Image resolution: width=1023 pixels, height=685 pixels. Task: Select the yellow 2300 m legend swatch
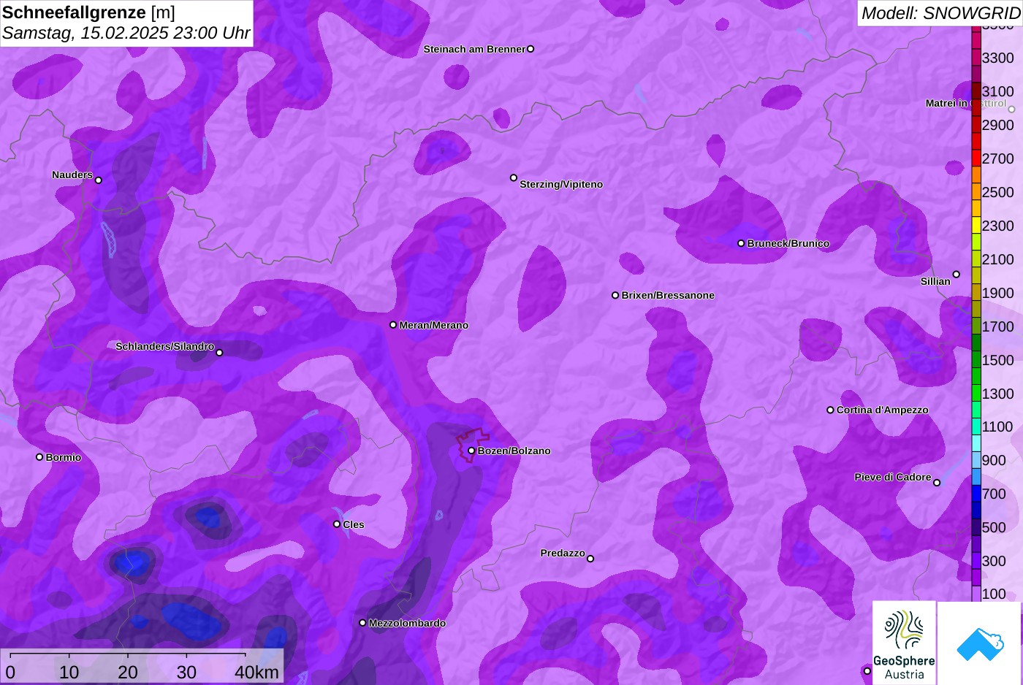coord(976,226)
